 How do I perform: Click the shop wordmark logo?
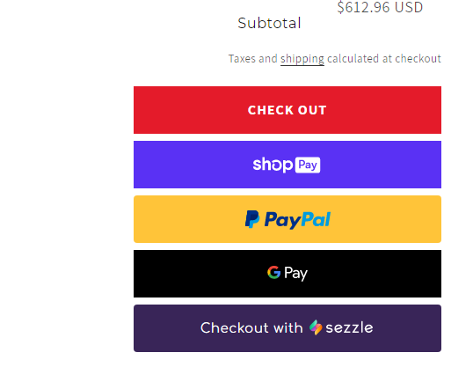pos(273,165)
